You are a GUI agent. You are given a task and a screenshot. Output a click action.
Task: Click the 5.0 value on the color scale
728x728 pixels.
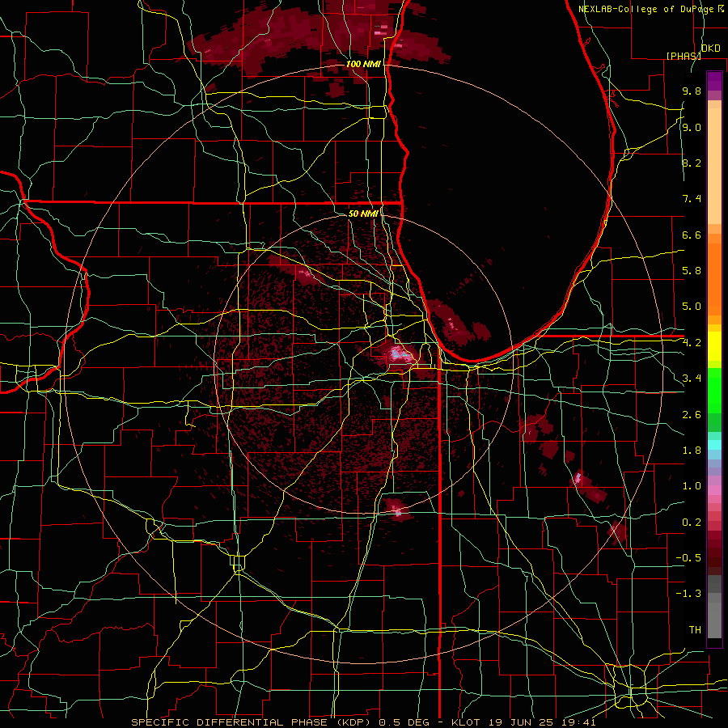click(692, 307)
